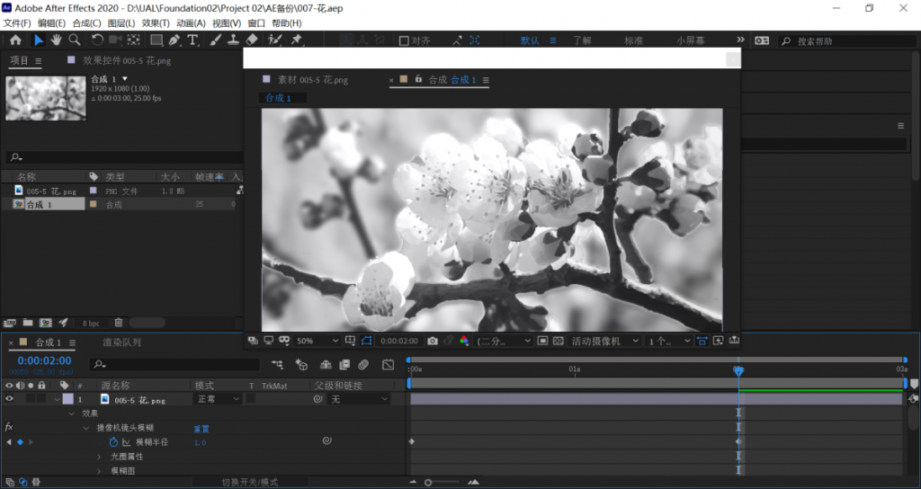
Task: Click the Draft 3D icon in timeline
Action: (301, 365)
